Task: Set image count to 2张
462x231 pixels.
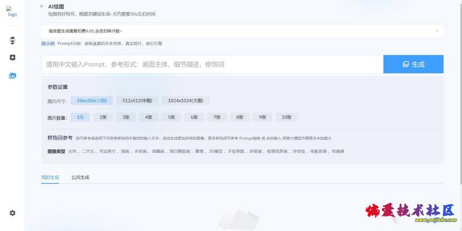Action: pyautogui.click(x=103, y=117)
